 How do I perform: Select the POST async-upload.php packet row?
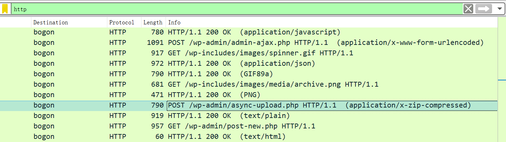pyautogui.click(x=319, y=105)
